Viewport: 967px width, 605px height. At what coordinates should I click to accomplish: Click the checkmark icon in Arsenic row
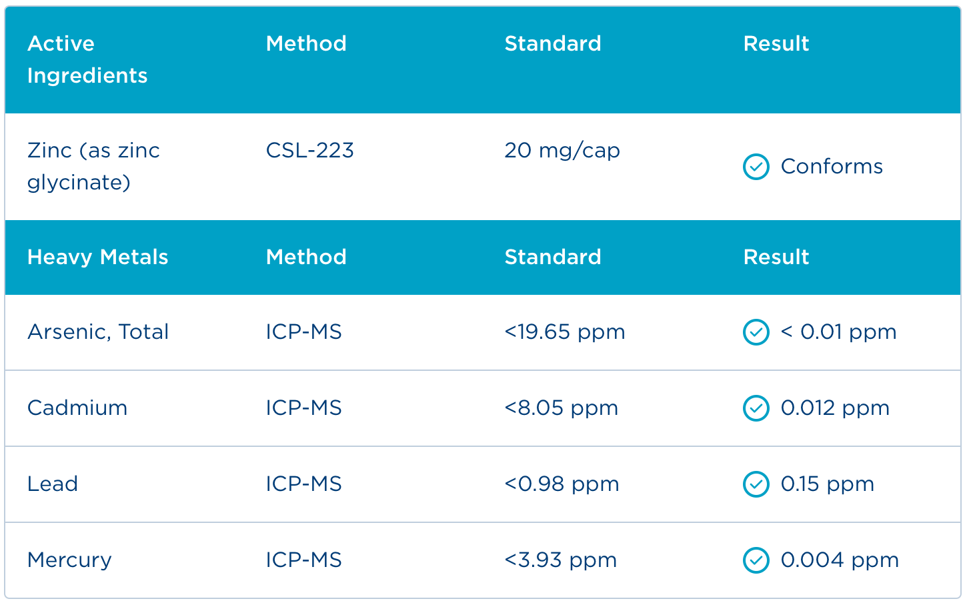[x=756, y=332]
